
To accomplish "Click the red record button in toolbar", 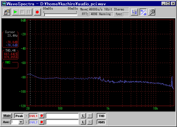I will tap(37, 12).
